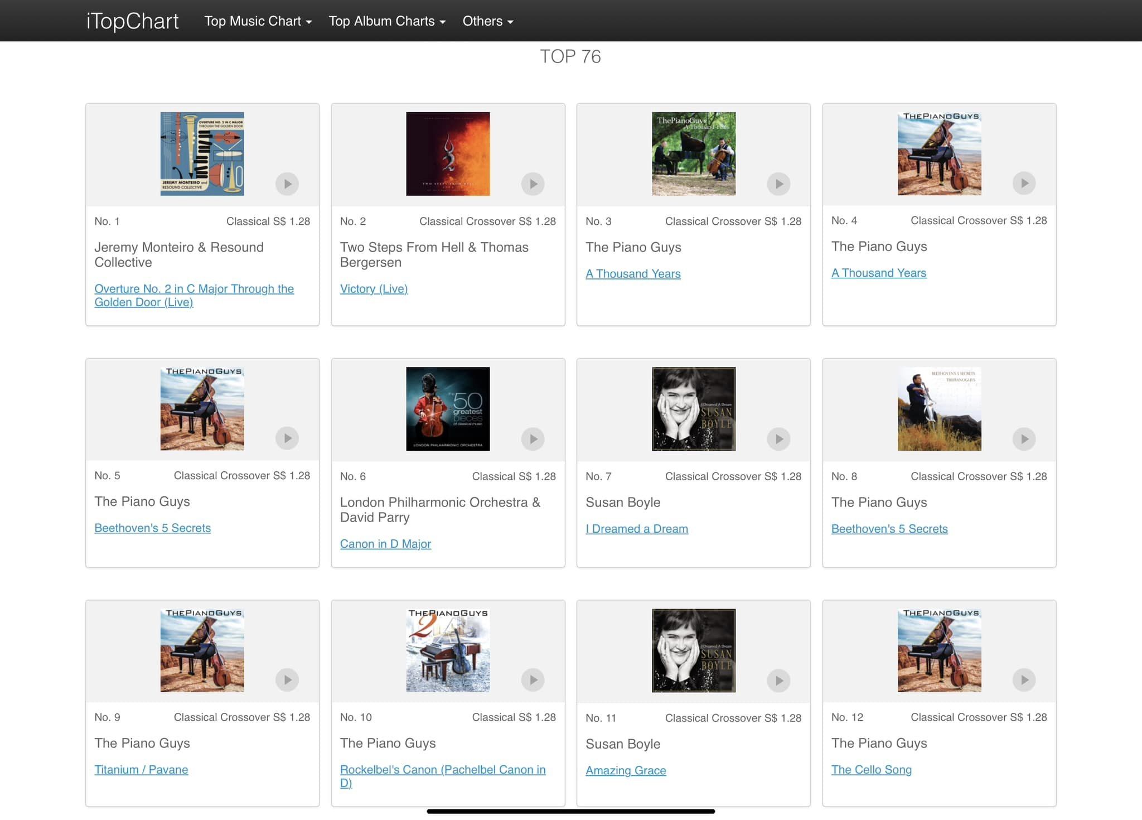
Task: Click artist name Jeremy Monteiro & Resound Collective
Action: (179, 254)
